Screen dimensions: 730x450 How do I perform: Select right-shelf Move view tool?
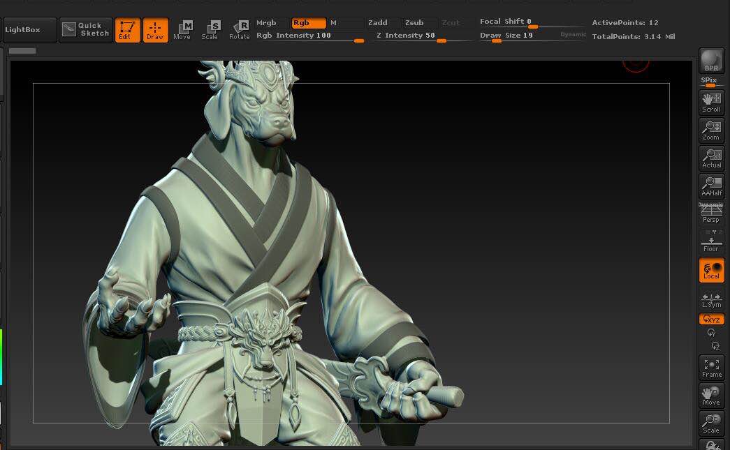click(711, 396)
